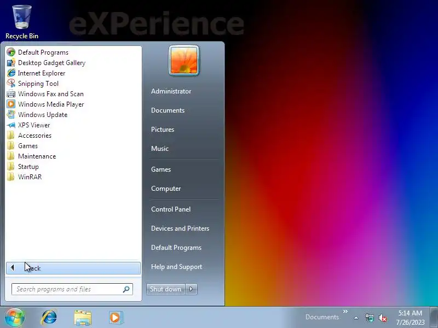Open Games from the right pane
The height and width of the screenshot is (328, 438).
pyautogui.click(x=161, y=169)
